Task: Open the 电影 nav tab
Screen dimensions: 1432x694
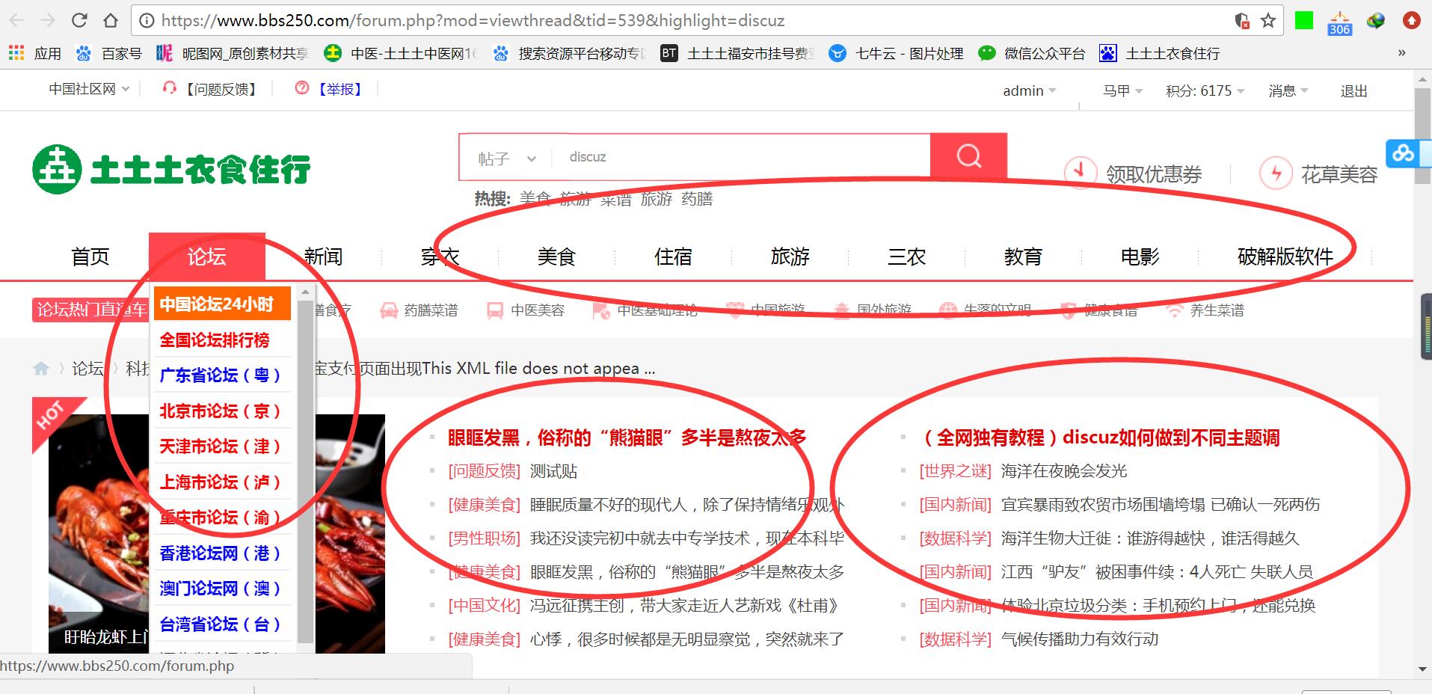Action: click(1140, 257)
